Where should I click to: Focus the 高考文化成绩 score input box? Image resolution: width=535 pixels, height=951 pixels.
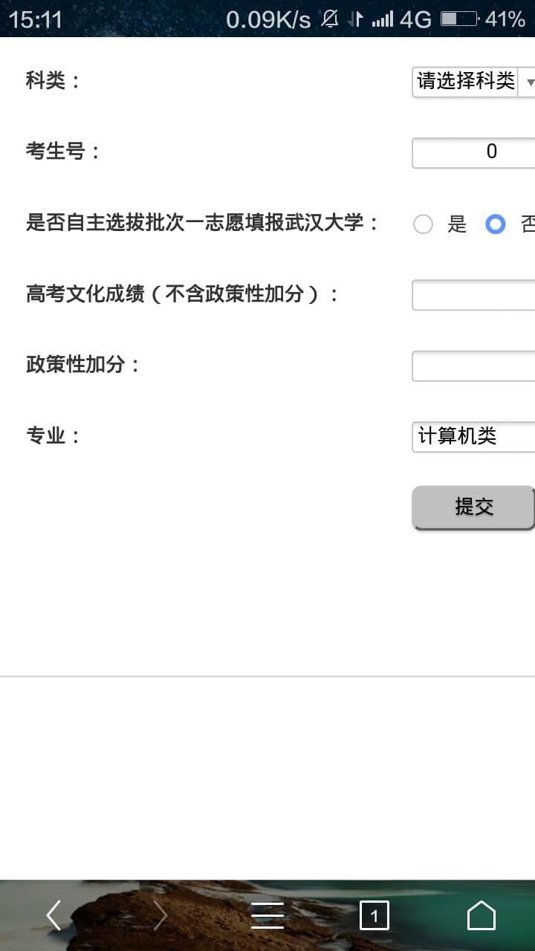tap(473, 295)
